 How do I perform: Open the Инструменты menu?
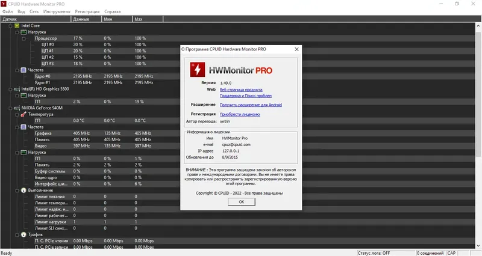(x=57, y=11)
